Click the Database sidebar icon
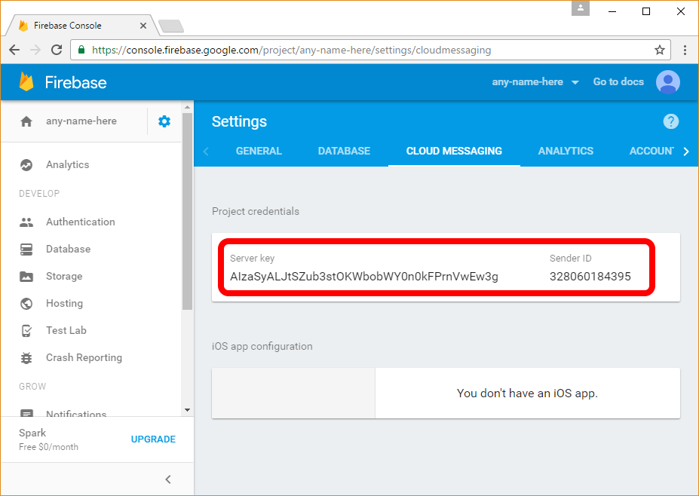 26,249
